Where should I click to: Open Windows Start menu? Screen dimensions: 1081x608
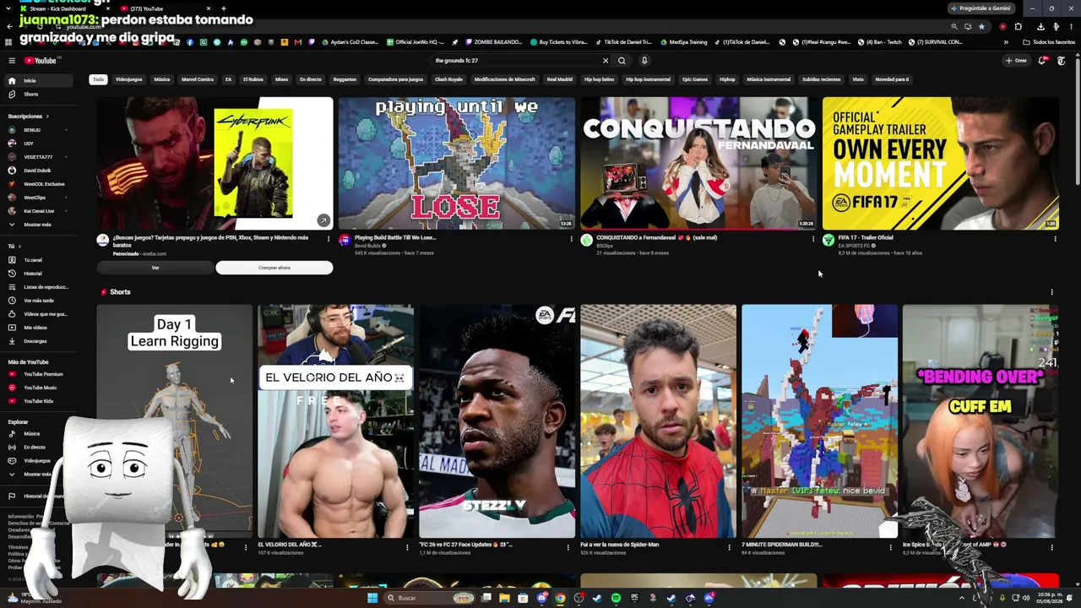[372, 598]
